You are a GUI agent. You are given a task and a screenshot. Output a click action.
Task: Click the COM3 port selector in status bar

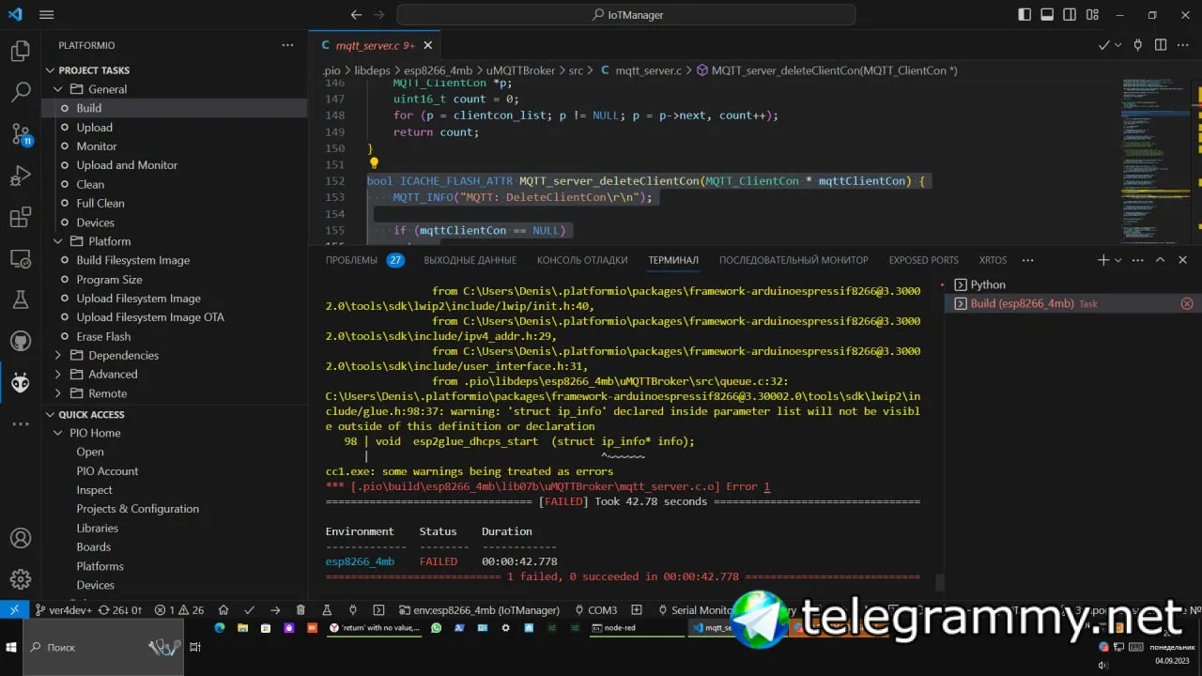tap(594, 610)
